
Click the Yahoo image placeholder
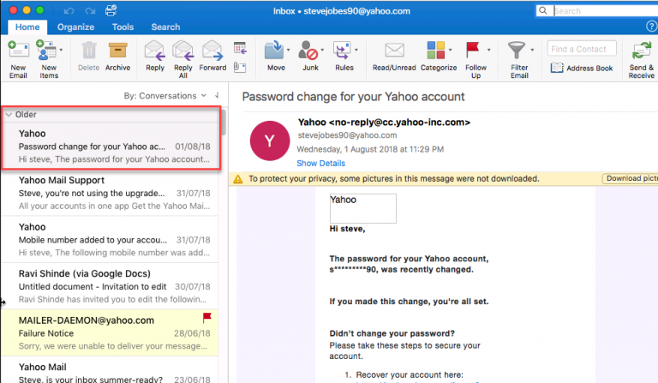click(363, 208)
